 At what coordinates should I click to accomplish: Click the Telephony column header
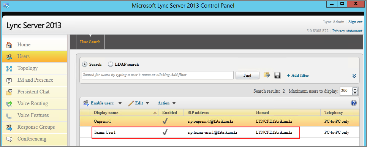[337, 112]
